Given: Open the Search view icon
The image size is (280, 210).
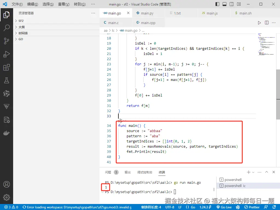Looking at the screenshot, I should 7,28.
